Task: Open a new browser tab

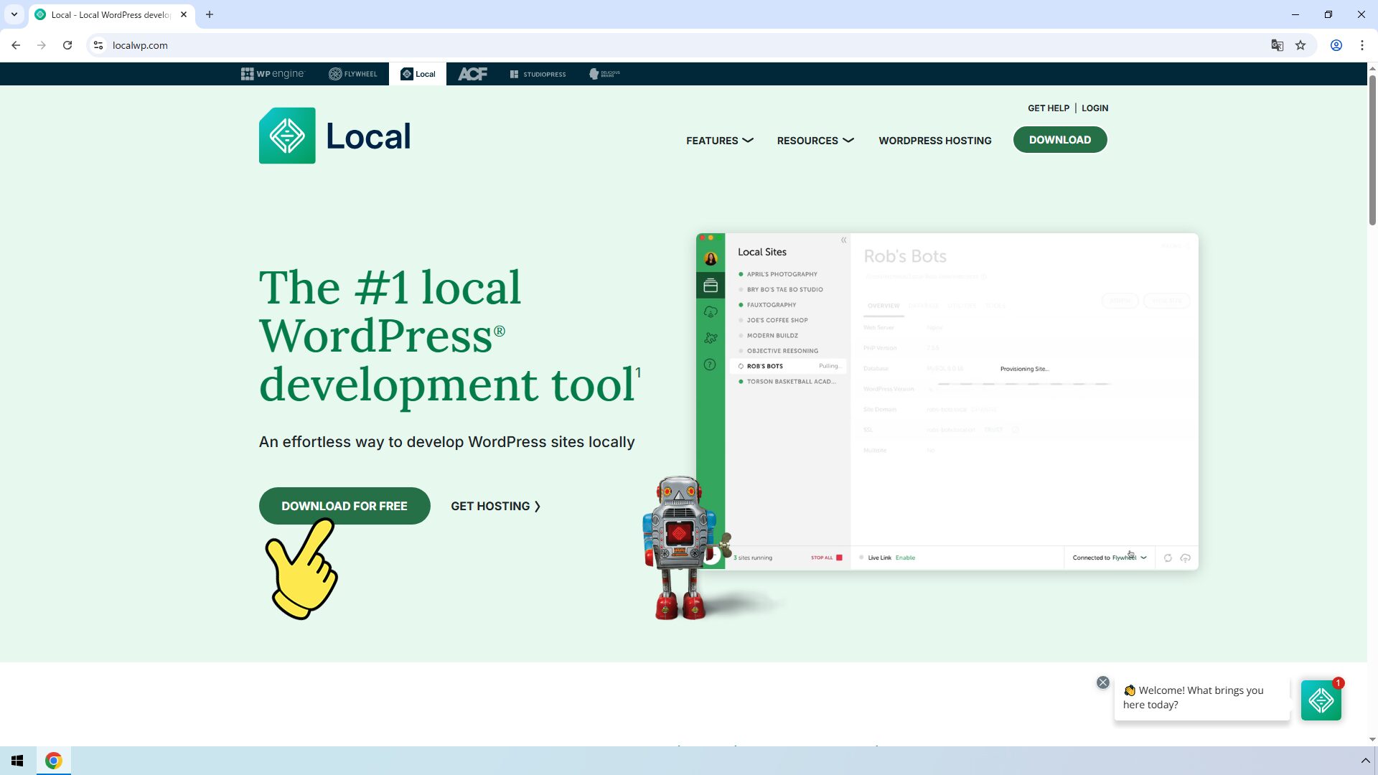Action: tap(210, 14)
